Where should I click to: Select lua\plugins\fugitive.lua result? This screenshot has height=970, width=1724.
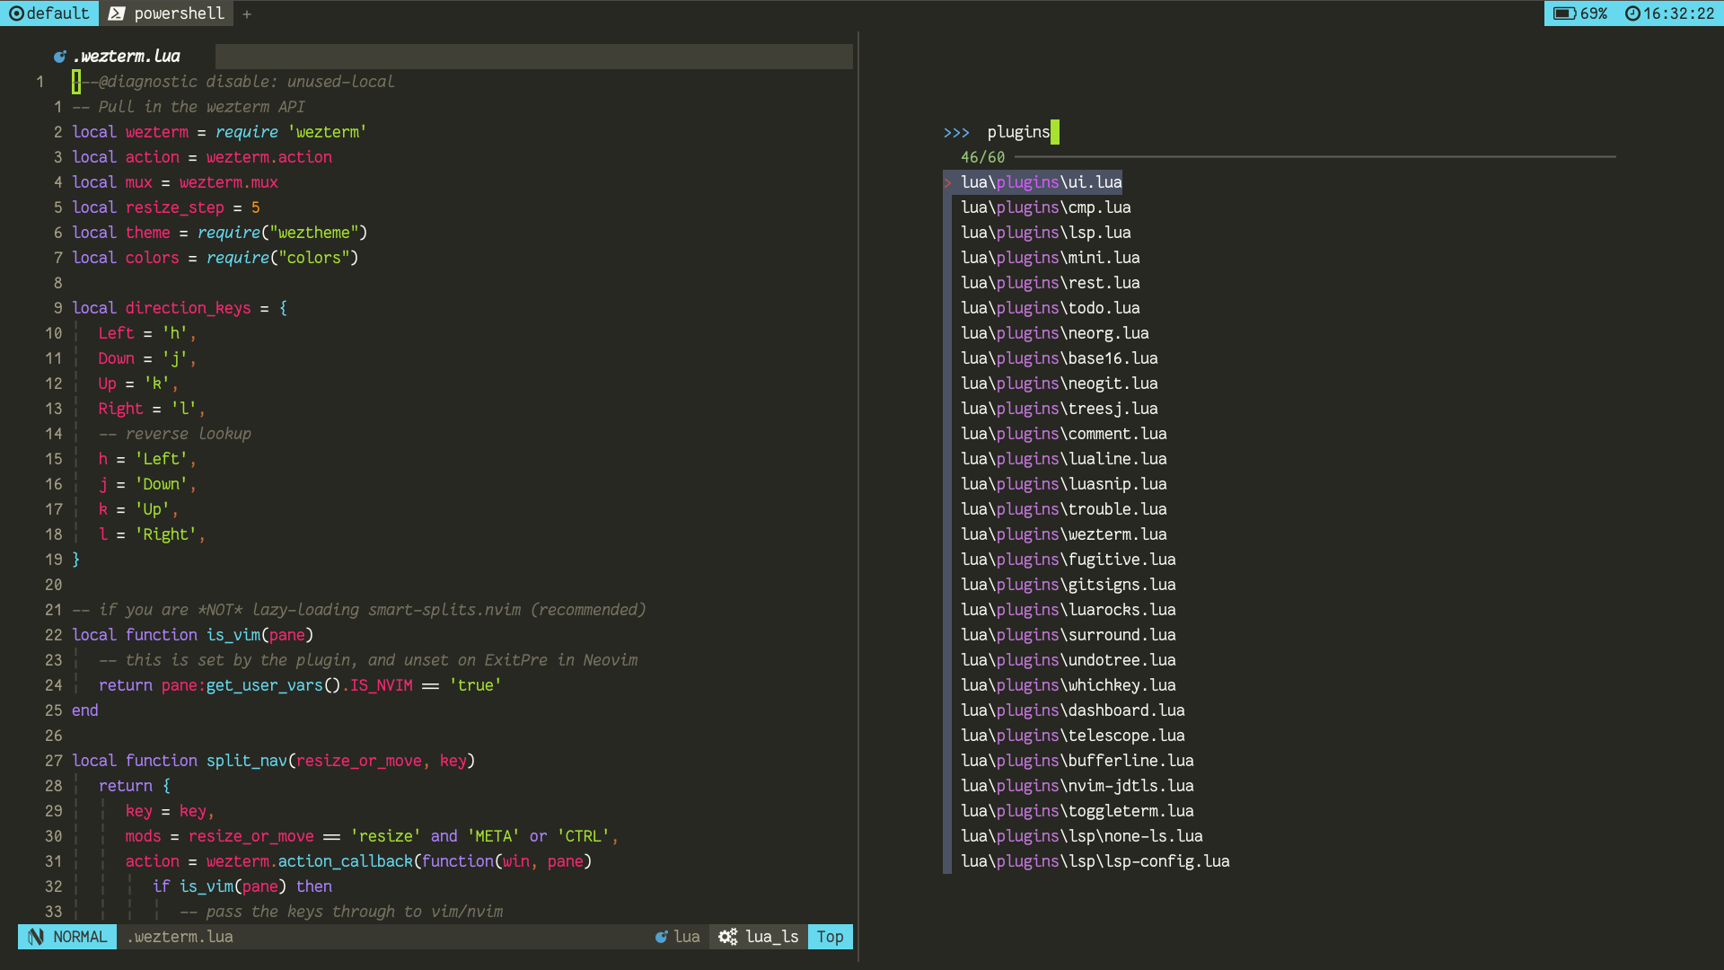tap(1069, 560)
